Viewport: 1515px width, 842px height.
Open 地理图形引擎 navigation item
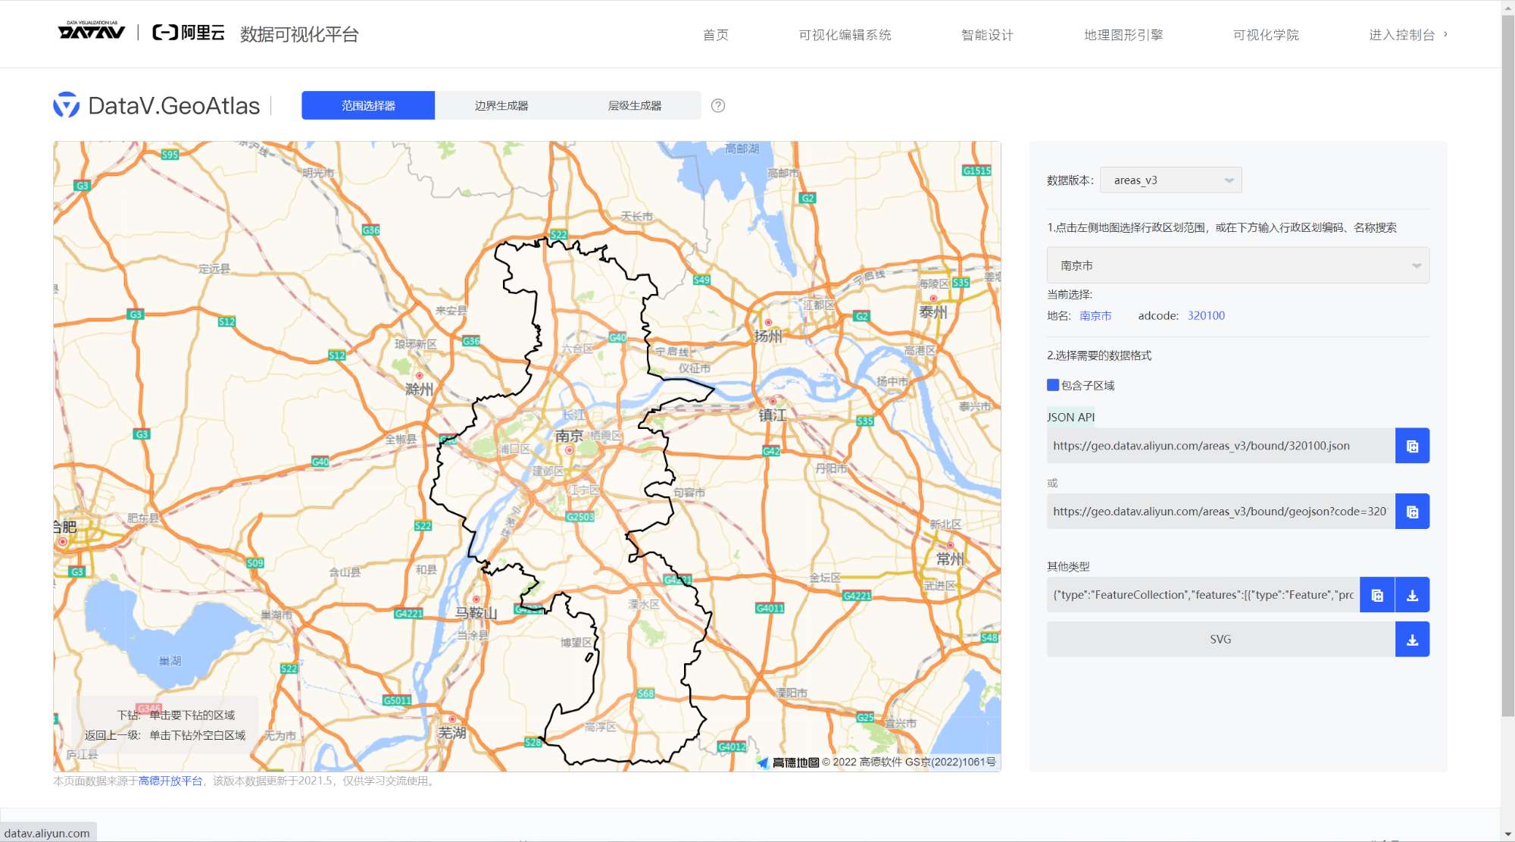[x=1123, y=35]
